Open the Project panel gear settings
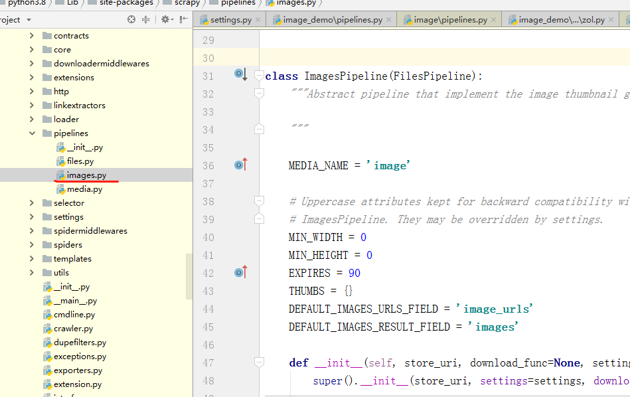The height and width of the screenshot is (397, 630). point(167,19)
